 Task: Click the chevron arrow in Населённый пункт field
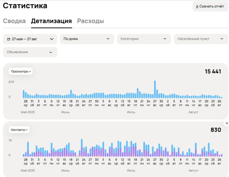[x=222, y=39]
